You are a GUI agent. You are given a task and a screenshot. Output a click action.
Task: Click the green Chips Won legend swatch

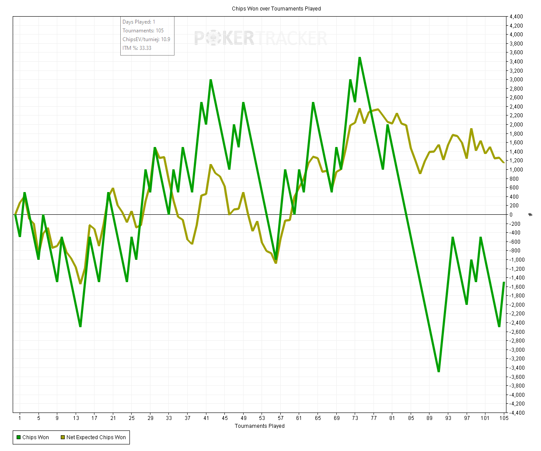pos(18,437)
